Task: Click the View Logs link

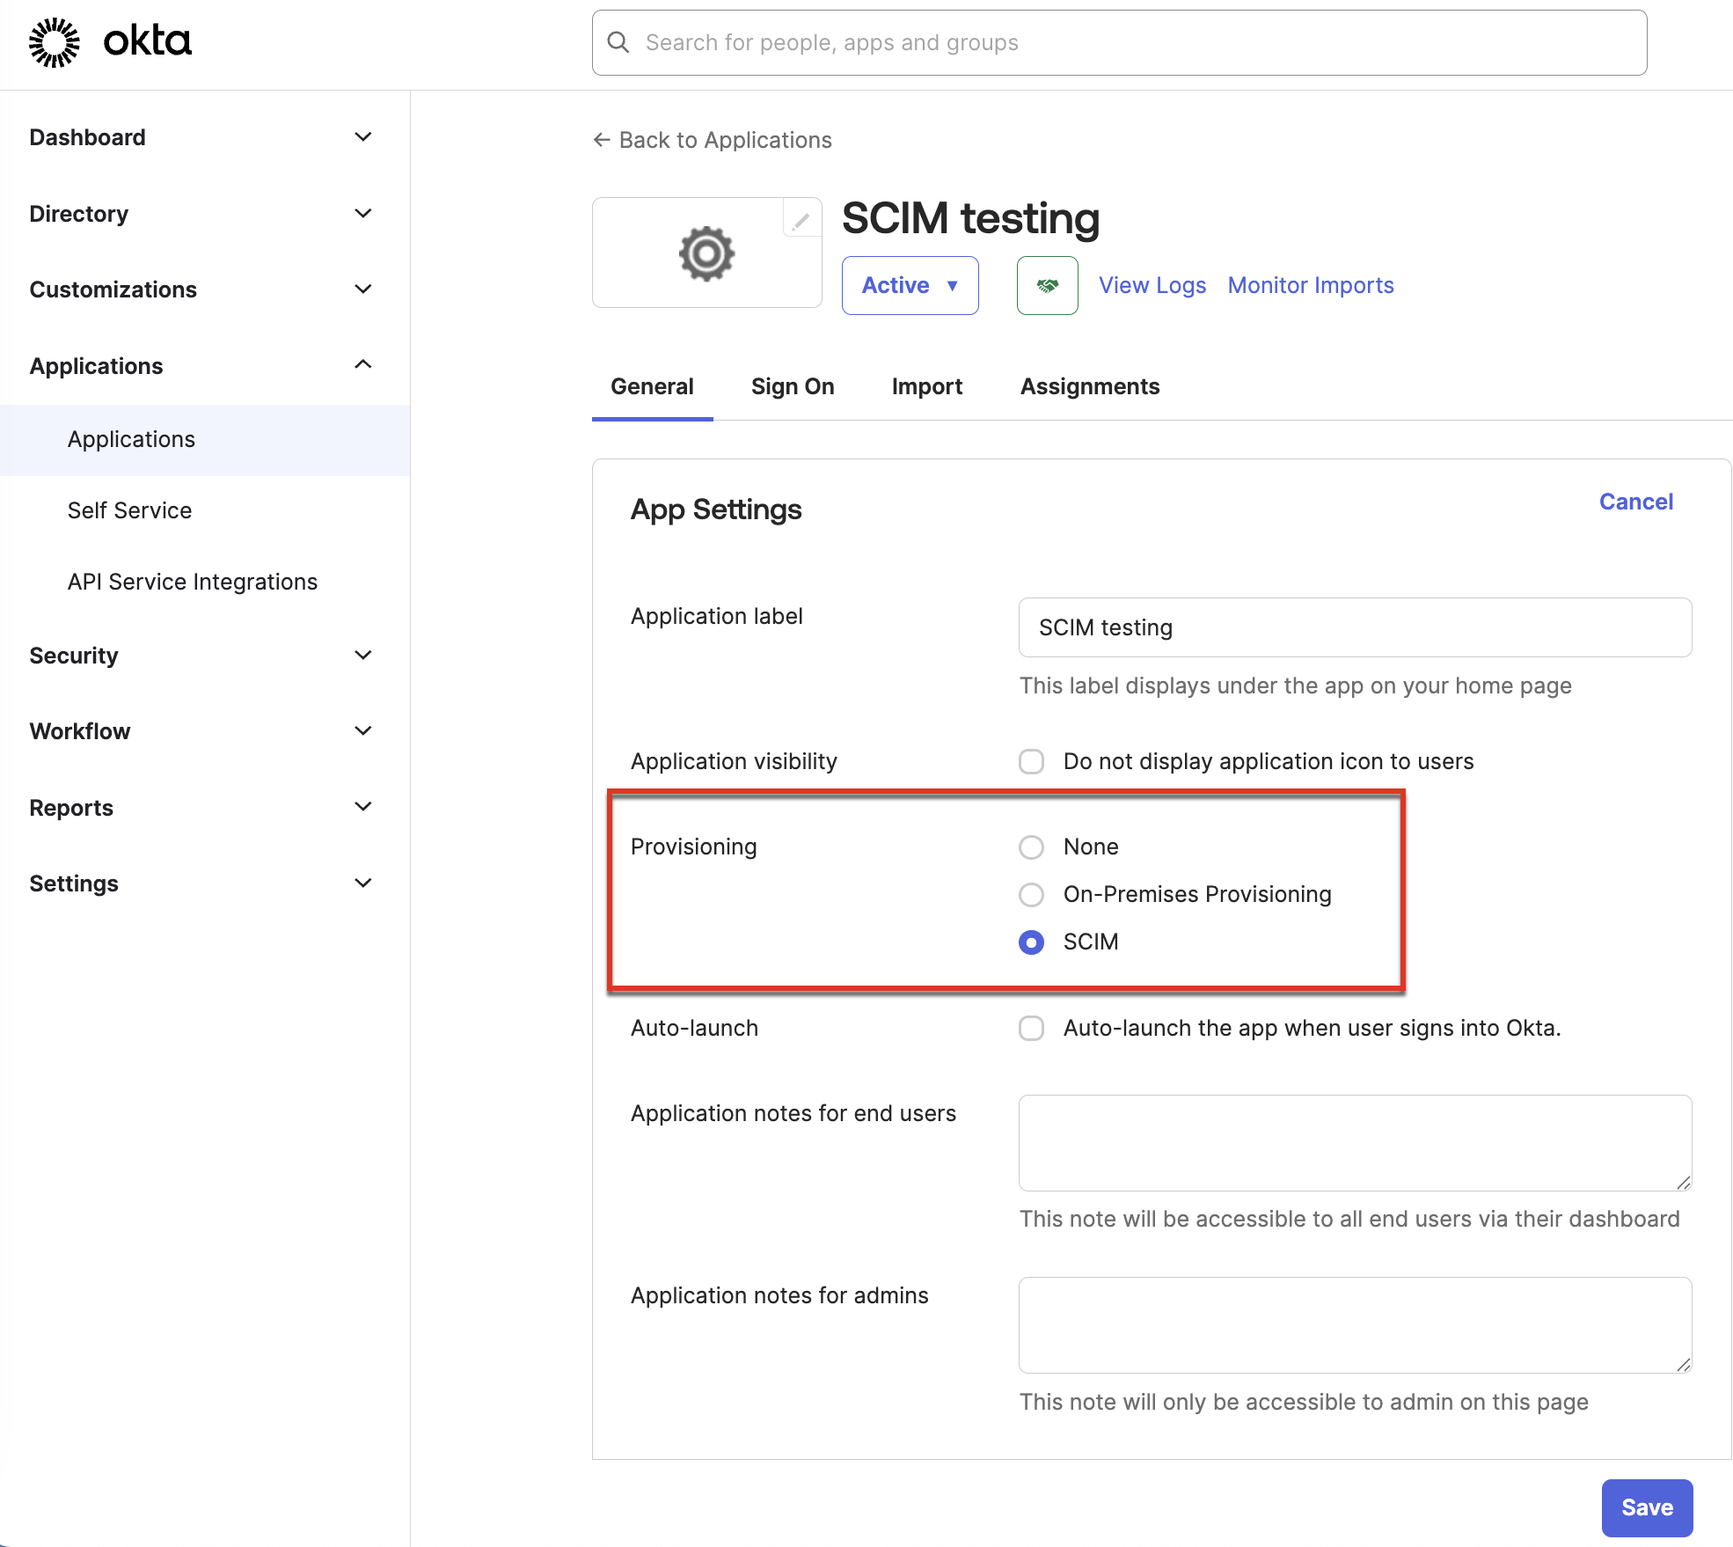Action: coord(1152,285)
